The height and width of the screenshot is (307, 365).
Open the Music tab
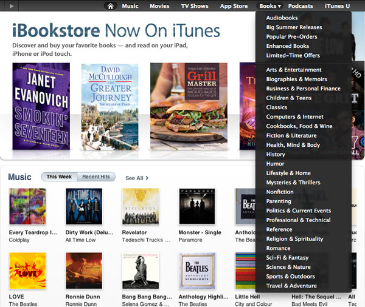tap(130, 6)
